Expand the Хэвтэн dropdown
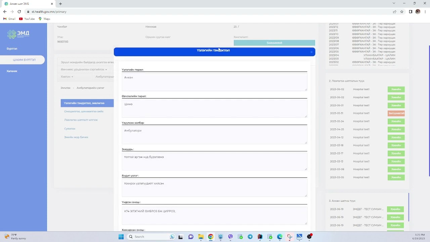Image resolution: width=430 pixels, height=242 pixels. pyautogui.click(x=67, y=77)
